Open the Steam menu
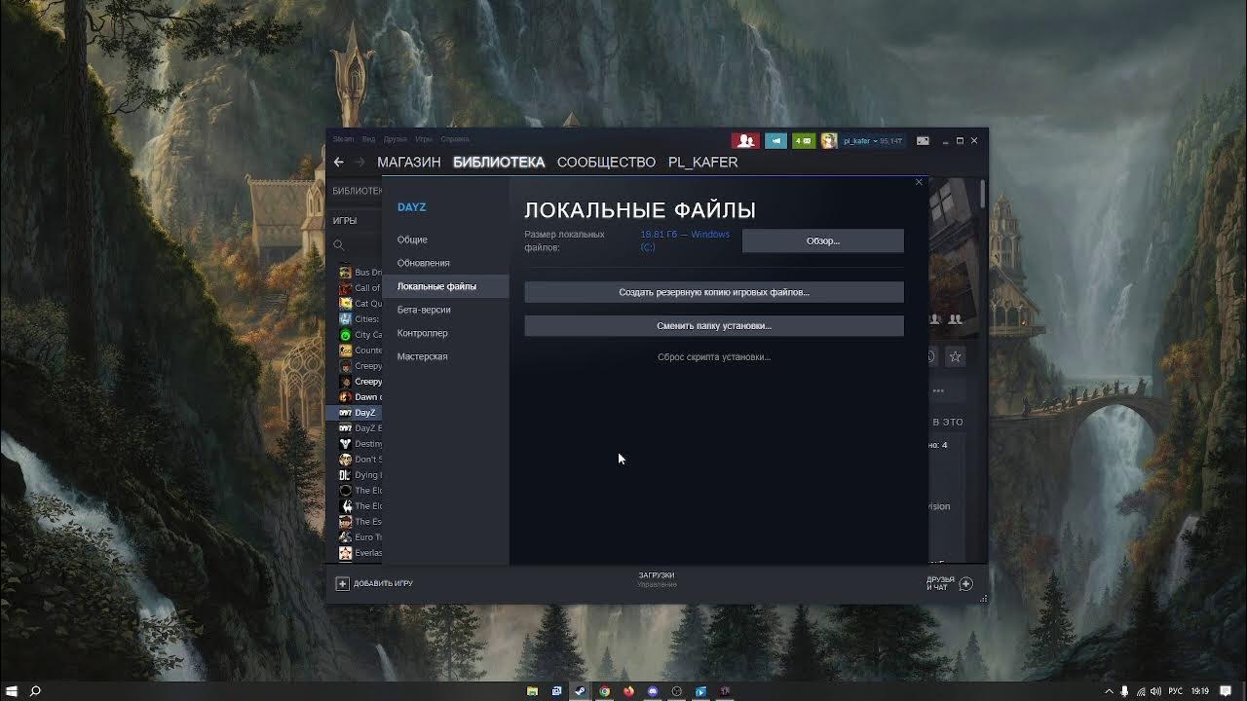 pyautogui.click(x=343, y=139)
